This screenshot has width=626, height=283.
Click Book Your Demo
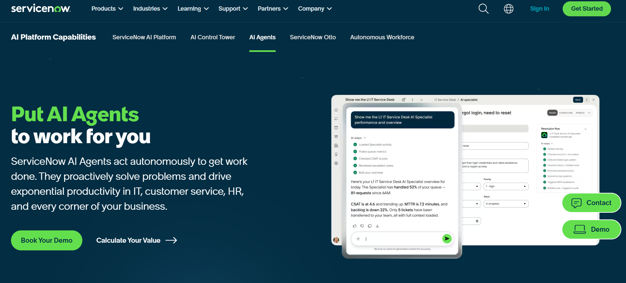click(x=47, y=240)
